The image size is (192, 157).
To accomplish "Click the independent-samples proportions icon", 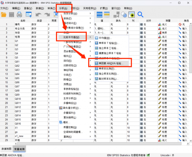I will click(97, 74).
